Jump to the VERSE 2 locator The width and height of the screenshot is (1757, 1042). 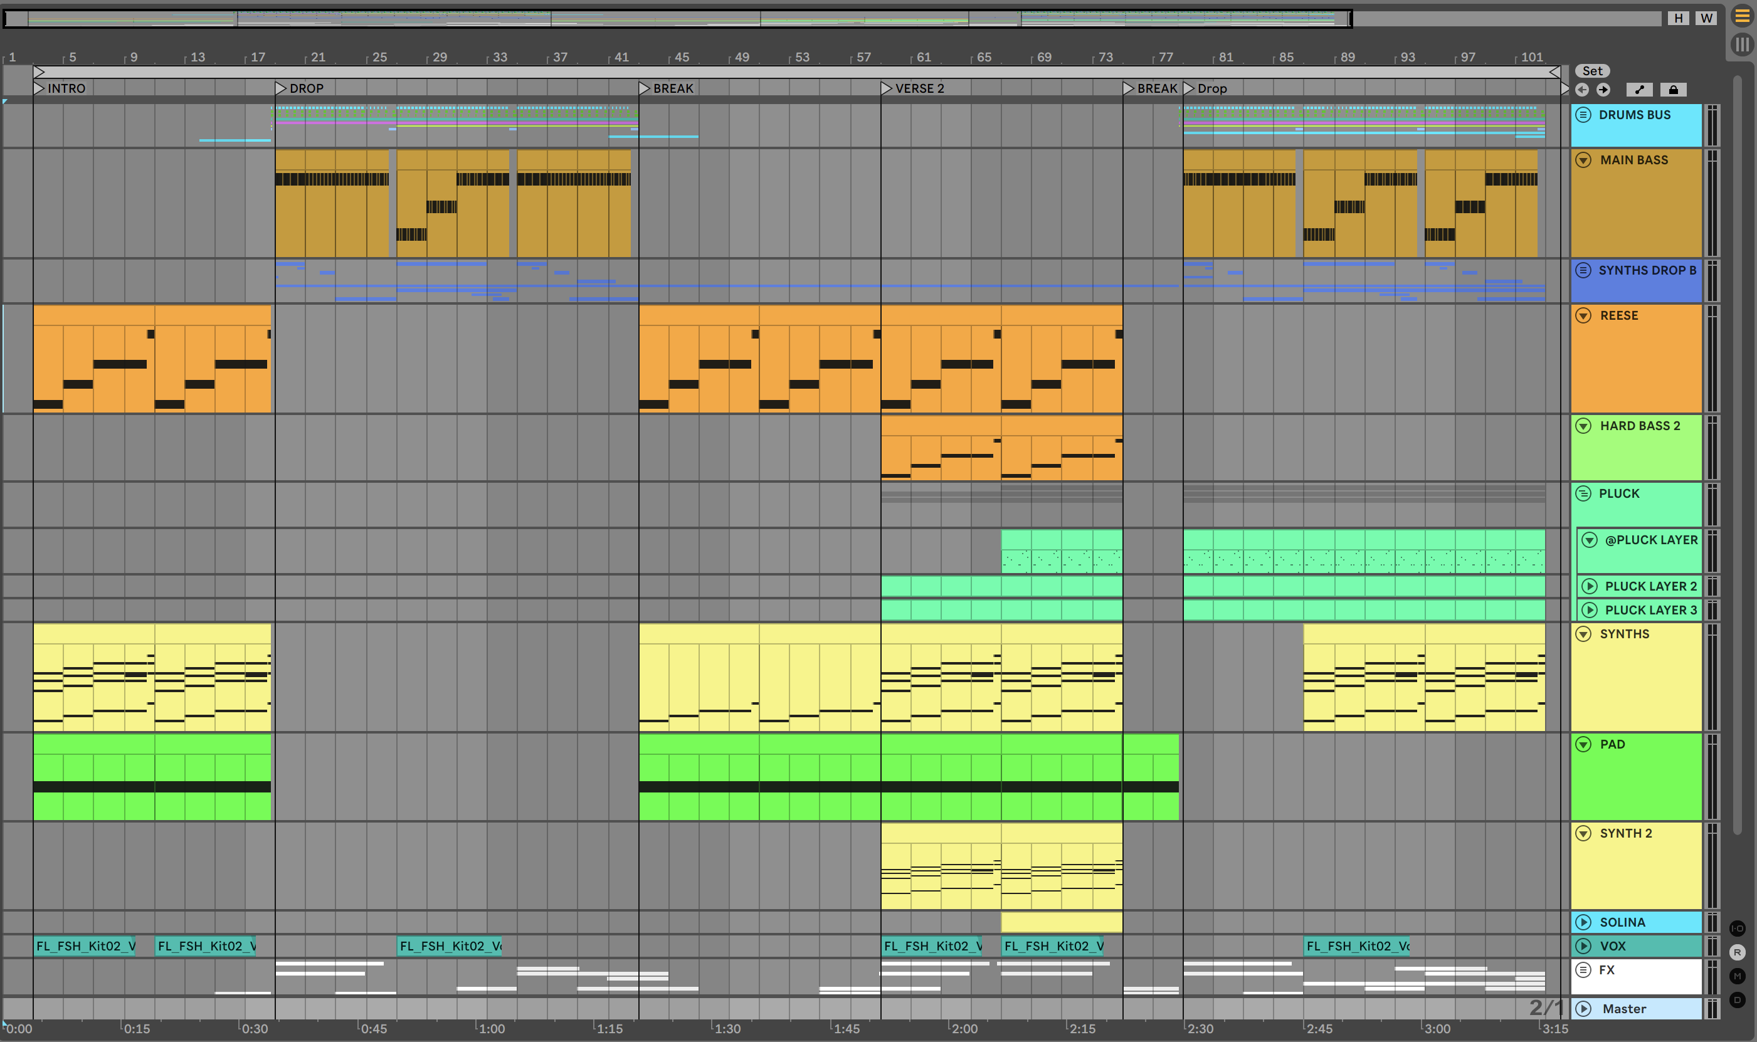(887, 88)
